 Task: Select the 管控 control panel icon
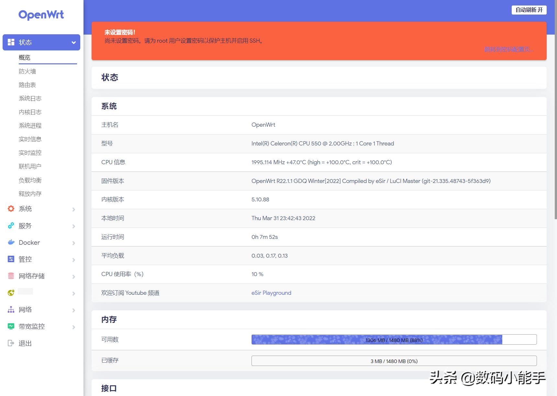11,259
